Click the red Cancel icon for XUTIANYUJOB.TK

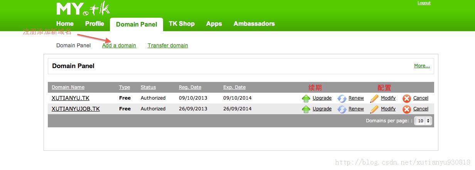407,109
